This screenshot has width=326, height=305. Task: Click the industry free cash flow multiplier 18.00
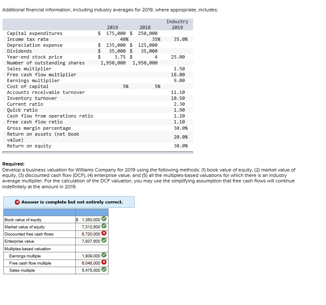pos(178,75)
